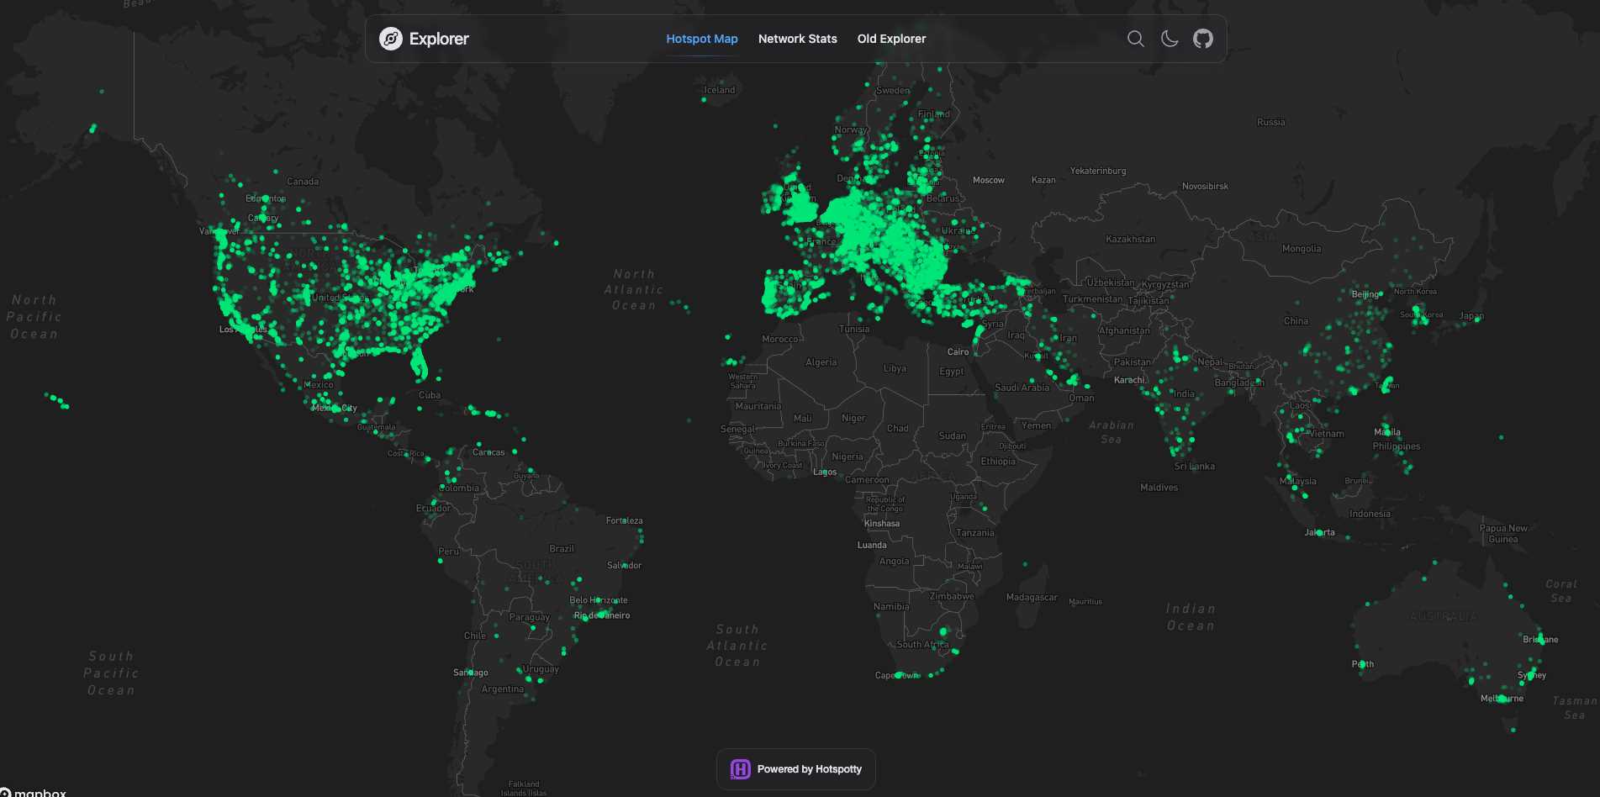This screenshot has width=1600, height=797.
Task: Click the Moscow city label on the map
Action: tap(988, 180)
